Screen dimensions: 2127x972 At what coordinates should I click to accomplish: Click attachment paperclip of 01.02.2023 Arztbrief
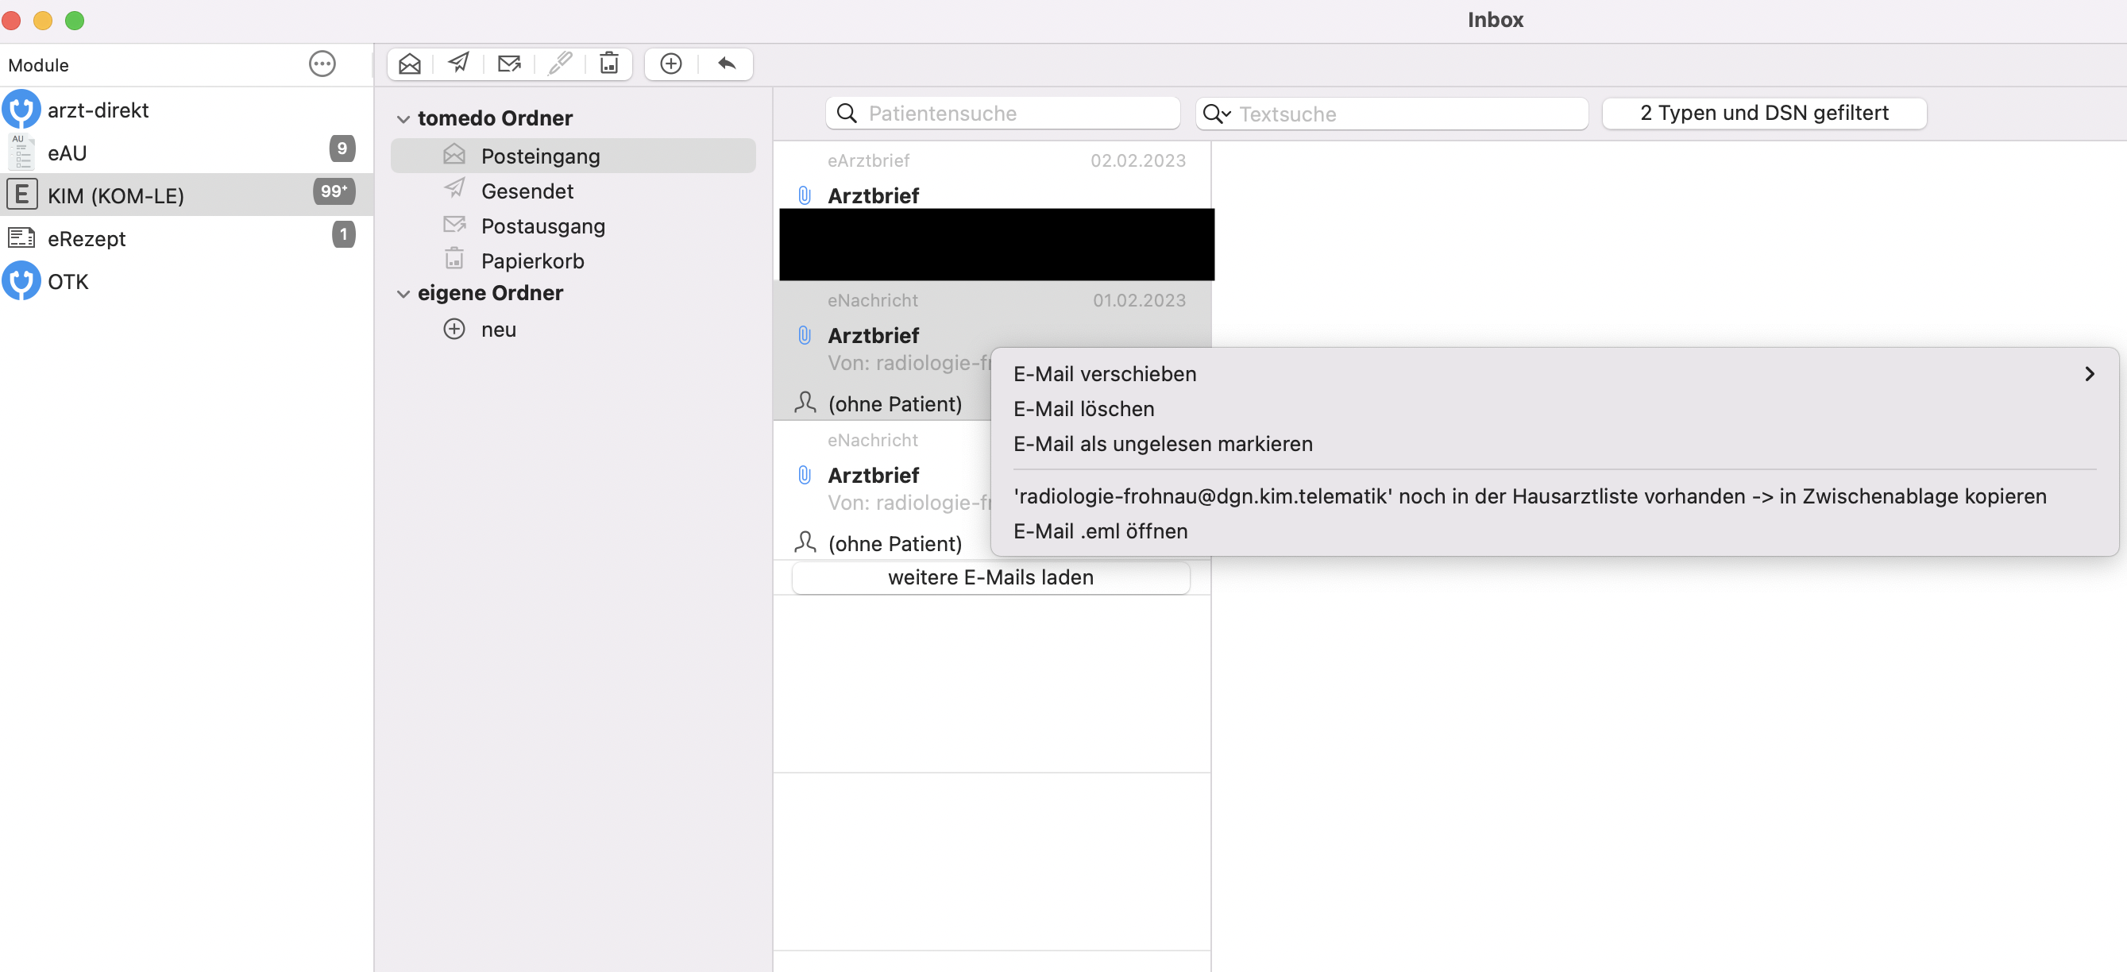coord(805,335)
